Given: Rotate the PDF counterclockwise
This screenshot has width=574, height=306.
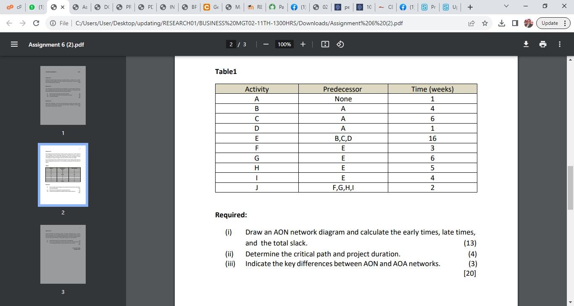Looking at the screenshot, I should tap(340, 44).
